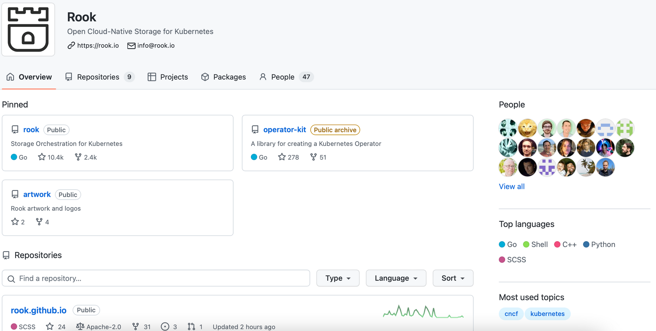This screenshot has height=331, width=656.
Task: Click SCSS in Top languages
Action: point(517,259)
